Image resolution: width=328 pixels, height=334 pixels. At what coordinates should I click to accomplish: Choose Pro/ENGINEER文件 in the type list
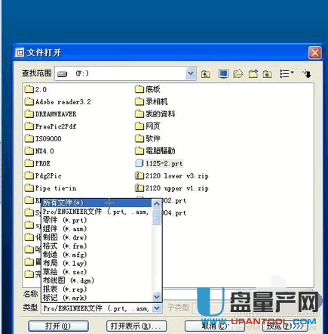click(x=97, y=212)
